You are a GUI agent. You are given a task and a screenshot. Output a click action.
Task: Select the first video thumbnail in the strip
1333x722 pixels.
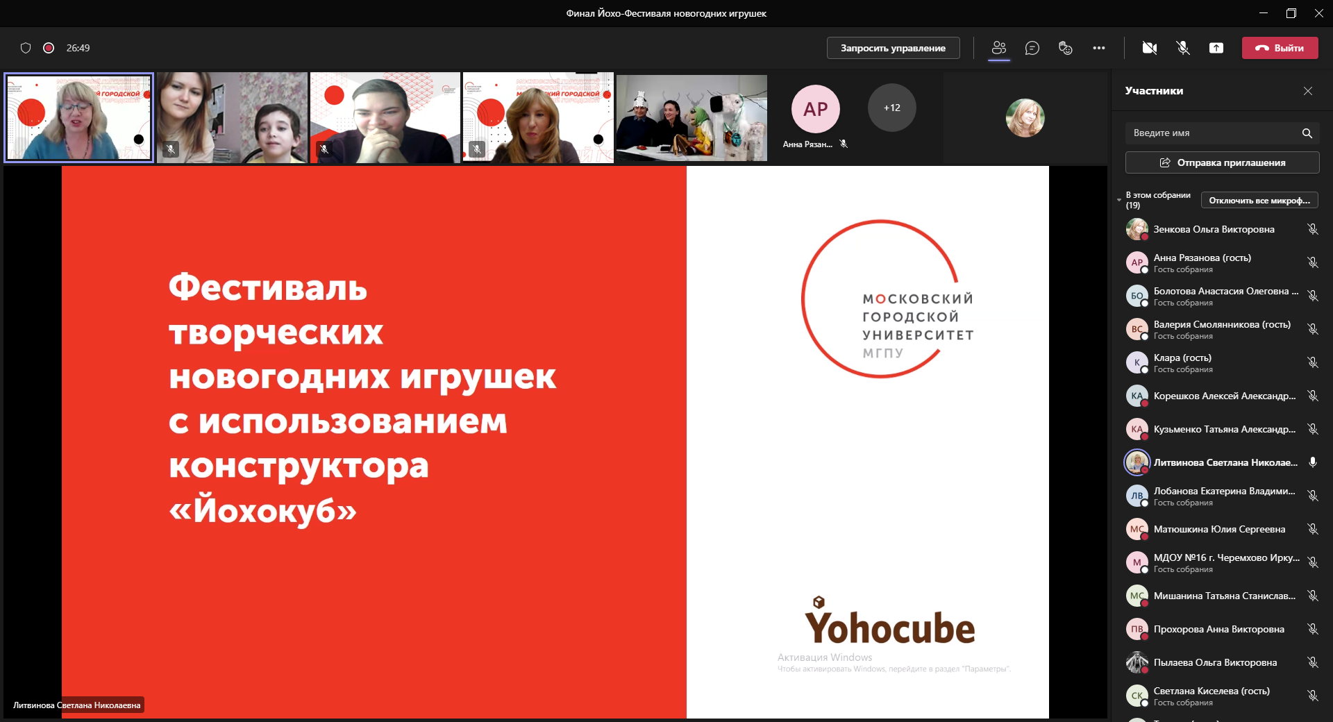tap(78, 118)
